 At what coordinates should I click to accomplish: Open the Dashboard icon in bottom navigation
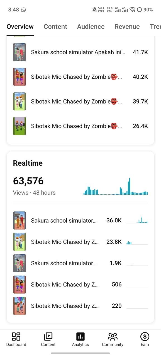tap(16, 336)
